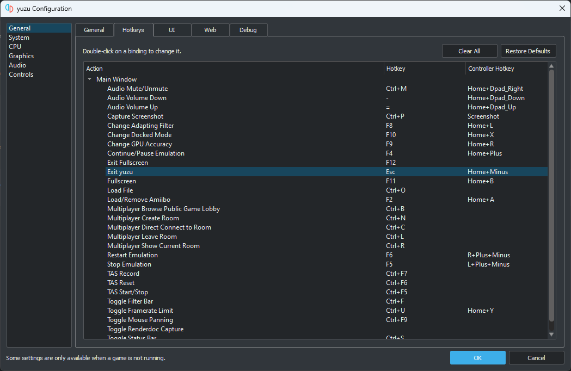
Task: Open System settings category
Action: coord(39,38)
